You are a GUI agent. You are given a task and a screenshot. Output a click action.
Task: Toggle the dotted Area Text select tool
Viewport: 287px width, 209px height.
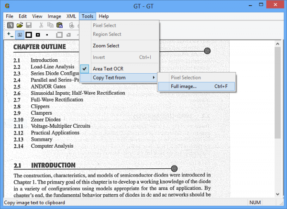(20, 35)
